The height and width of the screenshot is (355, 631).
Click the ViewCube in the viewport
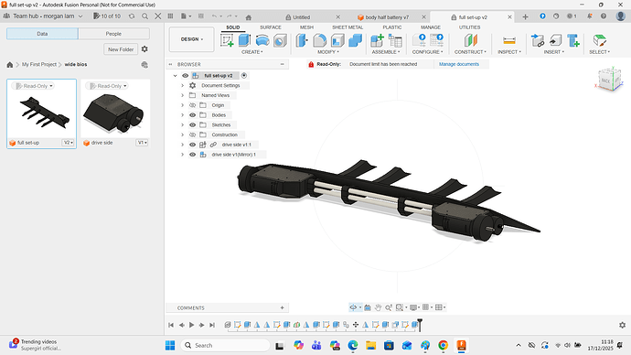[609, 80]
